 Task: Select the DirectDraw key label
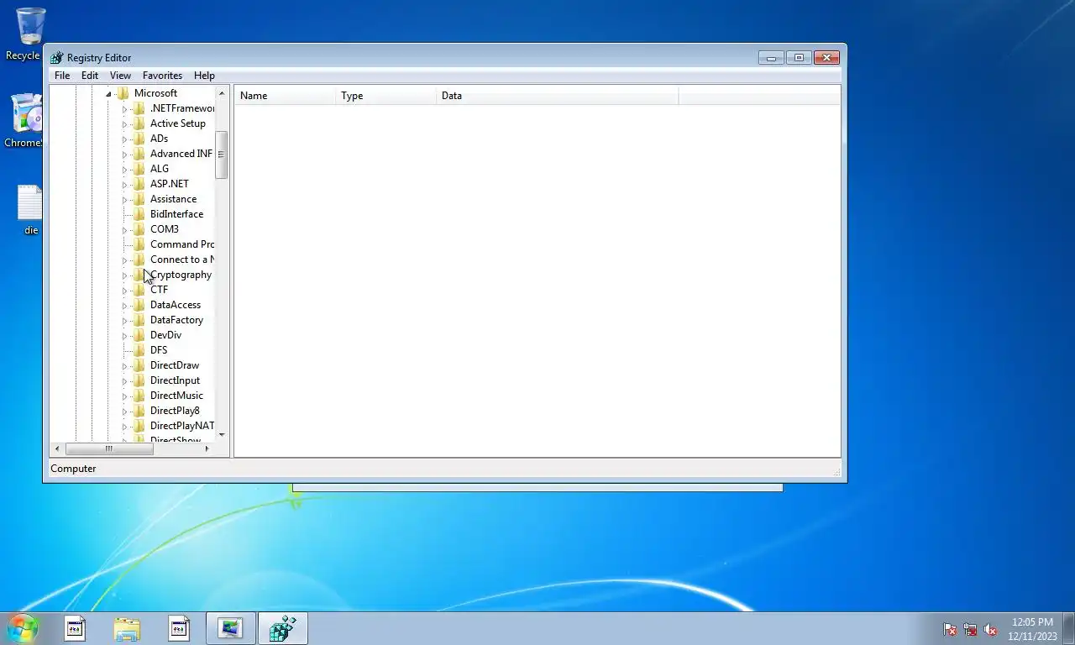[175, 365]
